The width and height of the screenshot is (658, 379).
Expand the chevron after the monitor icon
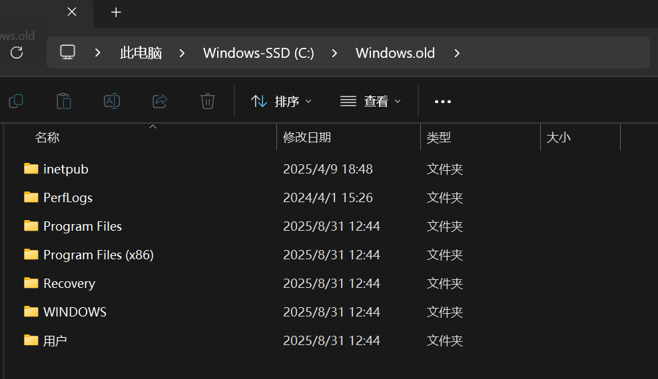[x=98, y=53]
